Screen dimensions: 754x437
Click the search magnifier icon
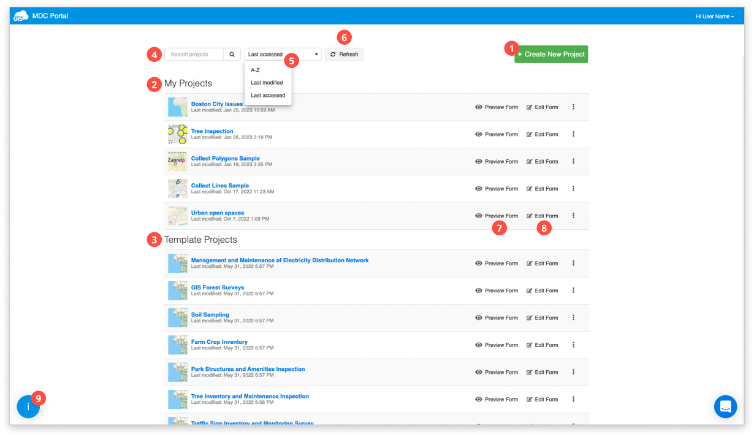(232, 54)
